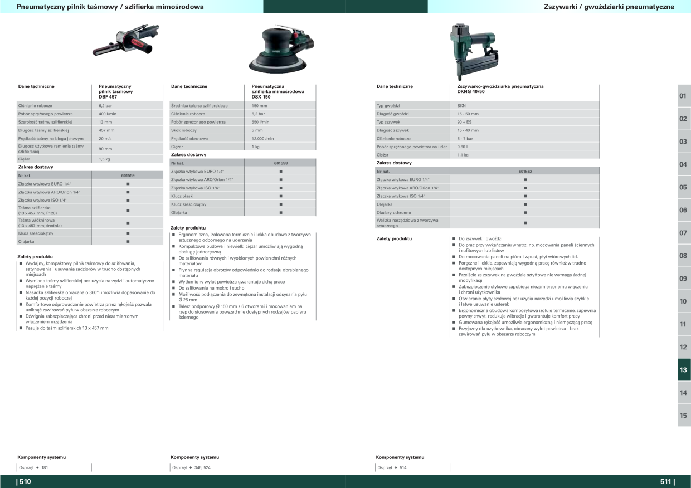Viewport: 691px width, 488px height.
Task: Click the label Skok roboczy
Action: click(x=184, y=130)
